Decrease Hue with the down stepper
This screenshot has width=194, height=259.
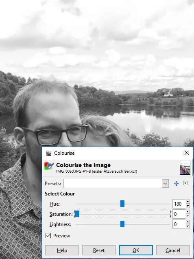[188, 206]
